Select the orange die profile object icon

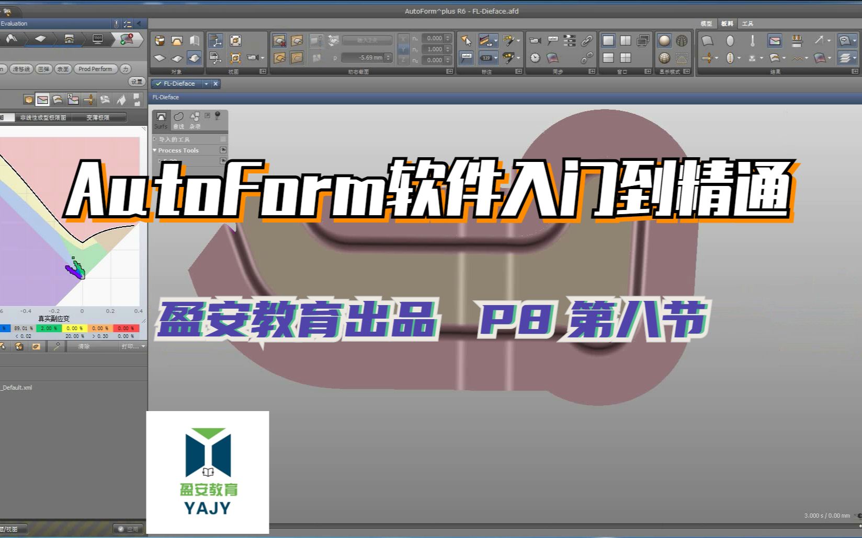(177, 41)
